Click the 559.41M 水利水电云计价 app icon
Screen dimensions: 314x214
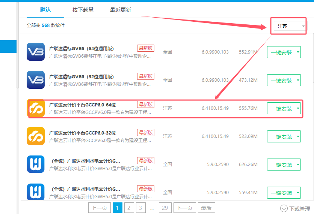point(36,192)
